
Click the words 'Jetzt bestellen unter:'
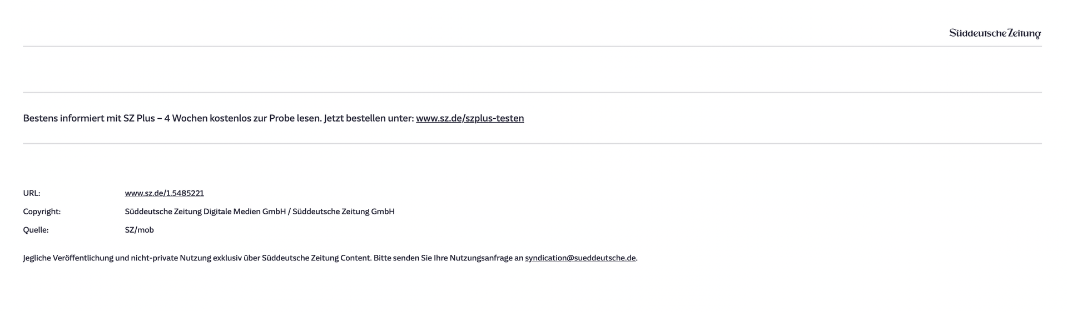click(369, 118)
